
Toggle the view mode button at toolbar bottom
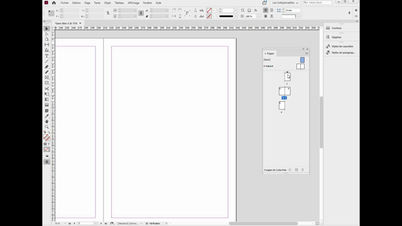(x=46, y=162)
